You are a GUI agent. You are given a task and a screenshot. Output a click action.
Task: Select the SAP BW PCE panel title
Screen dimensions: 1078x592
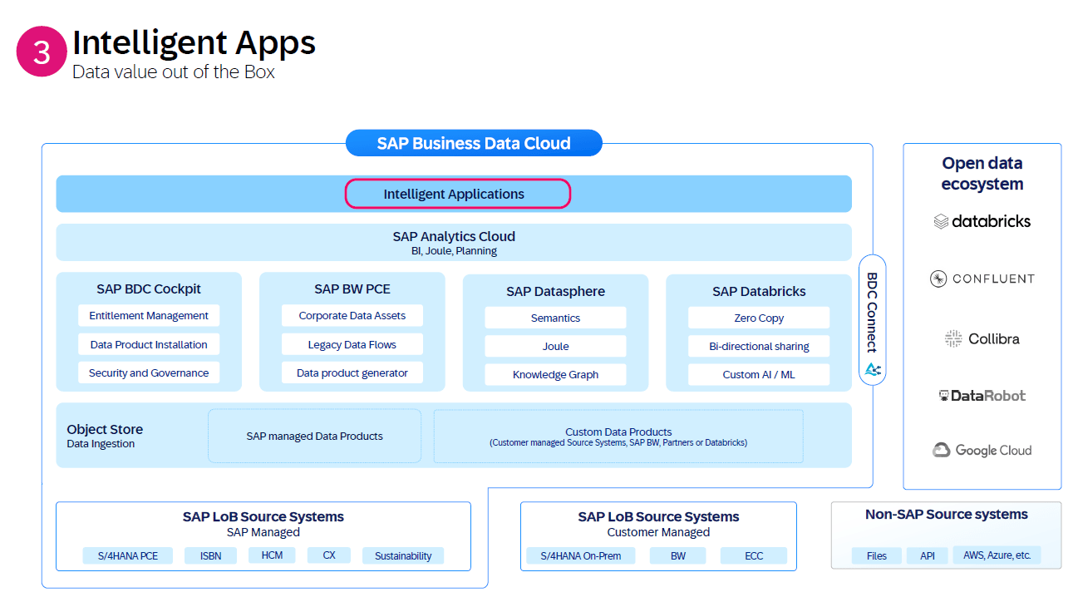tap(352, 289)
